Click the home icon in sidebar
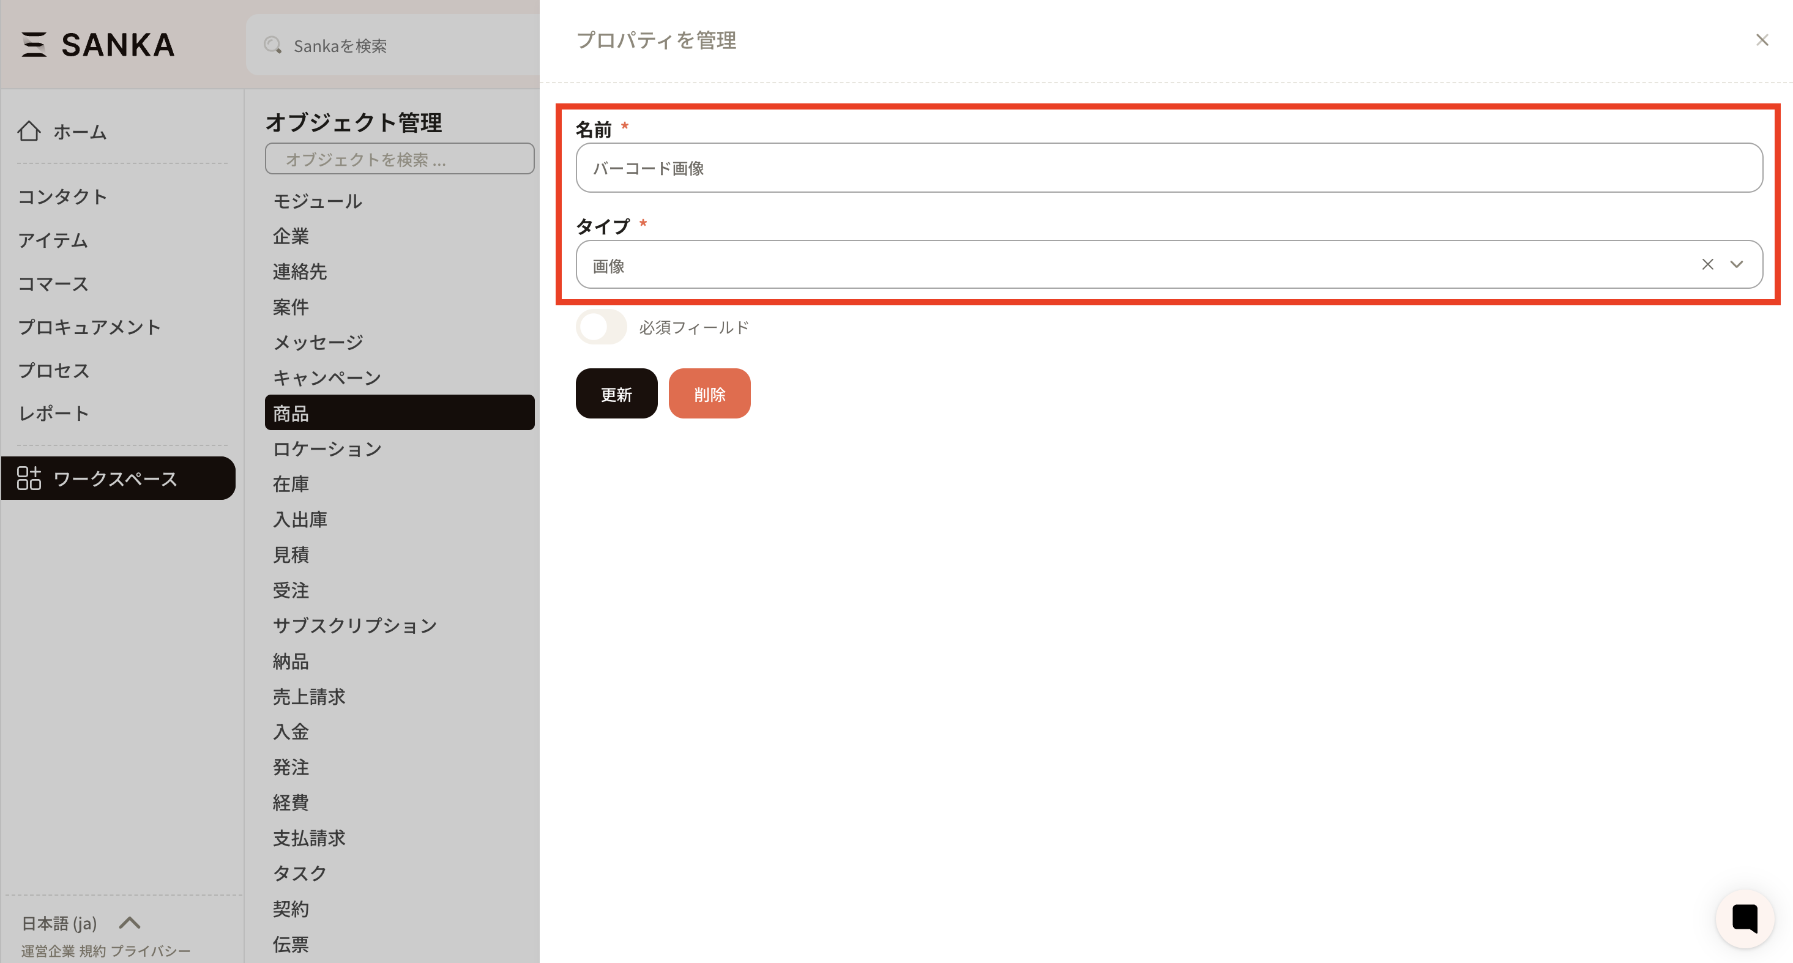1793x963 pixels. pyautogui.click(x=29, y=131)
